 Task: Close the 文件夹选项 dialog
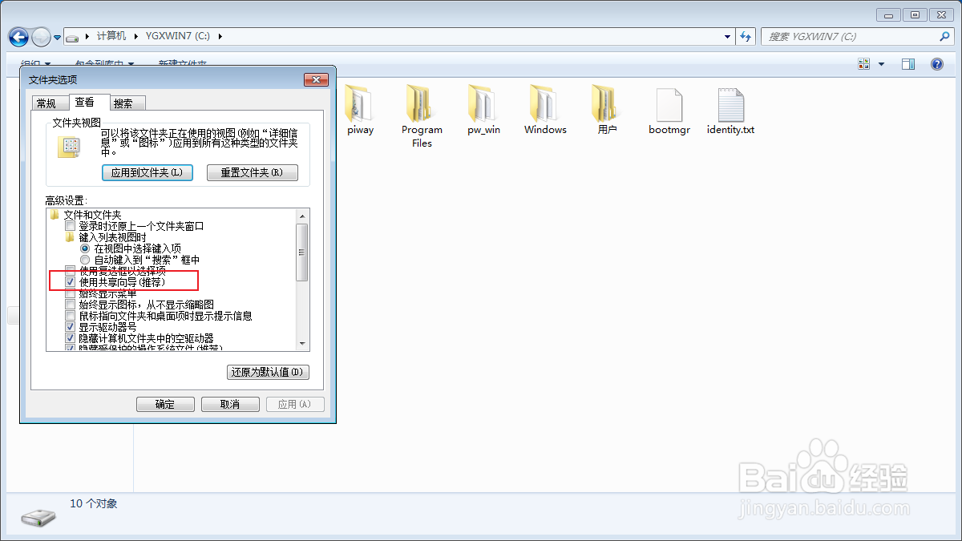point(316,79)
